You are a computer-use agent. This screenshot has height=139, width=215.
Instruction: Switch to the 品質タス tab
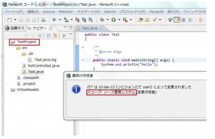[14, 28]
